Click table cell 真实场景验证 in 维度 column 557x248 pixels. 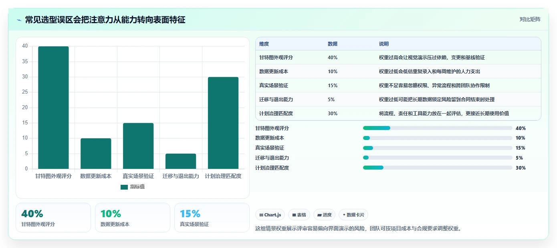(x=274, y=86)
